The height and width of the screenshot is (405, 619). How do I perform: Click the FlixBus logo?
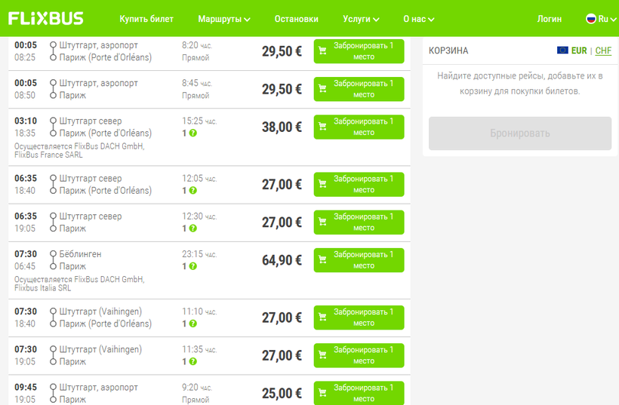click(46, 18)
